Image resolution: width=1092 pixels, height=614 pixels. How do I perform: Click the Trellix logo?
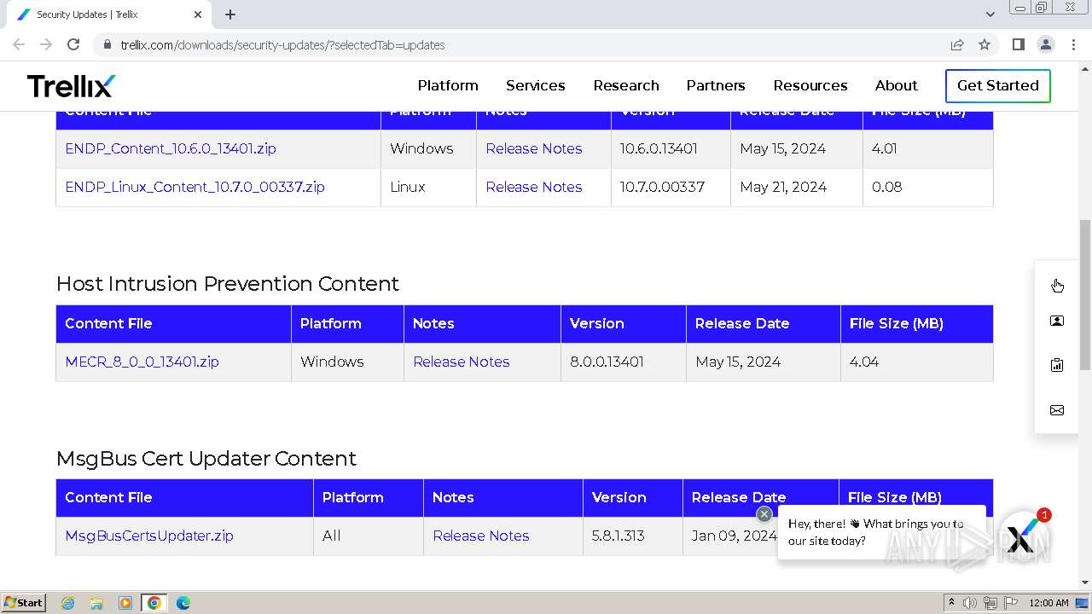[x=71, y=85]
